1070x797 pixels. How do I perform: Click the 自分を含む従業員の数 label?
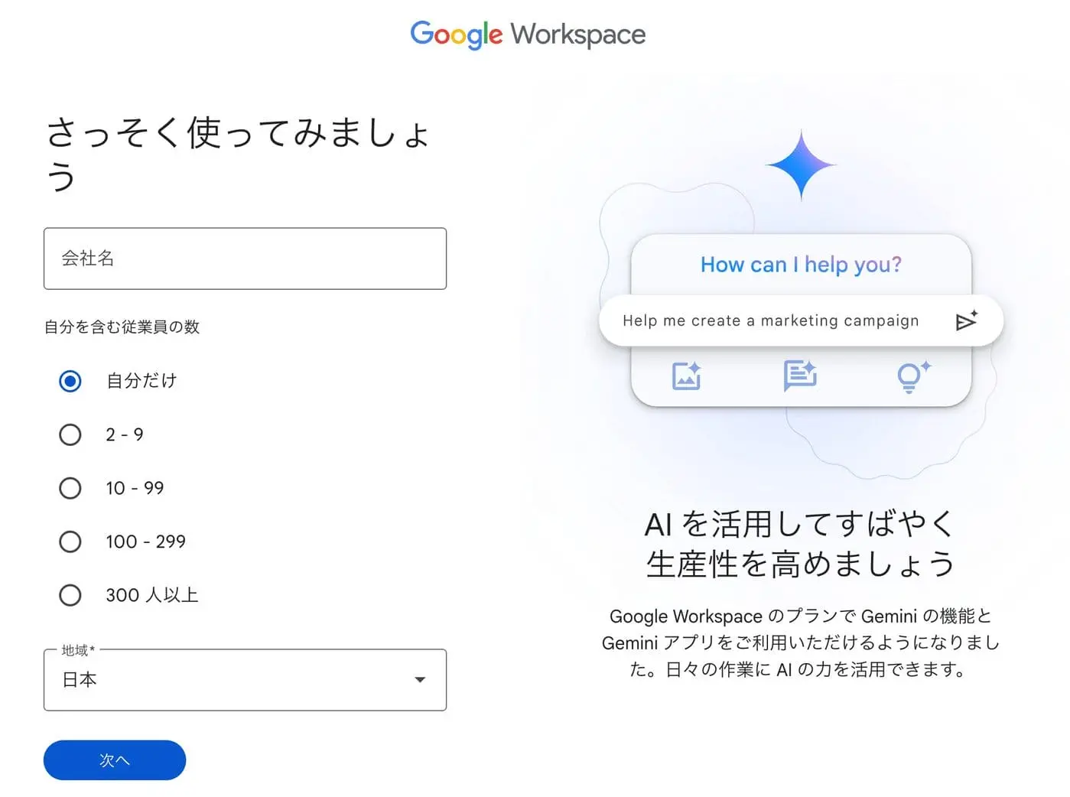pyautogui.click(x=122, y=327)
